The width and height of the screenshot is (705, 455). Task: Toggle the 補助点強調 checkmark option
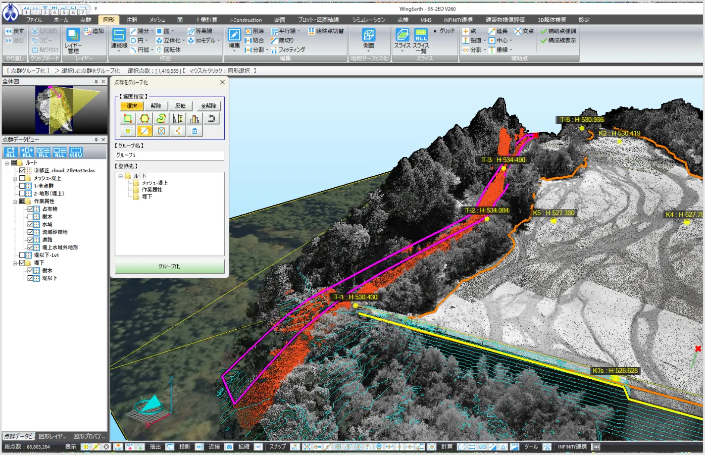[x=558, y=31]
